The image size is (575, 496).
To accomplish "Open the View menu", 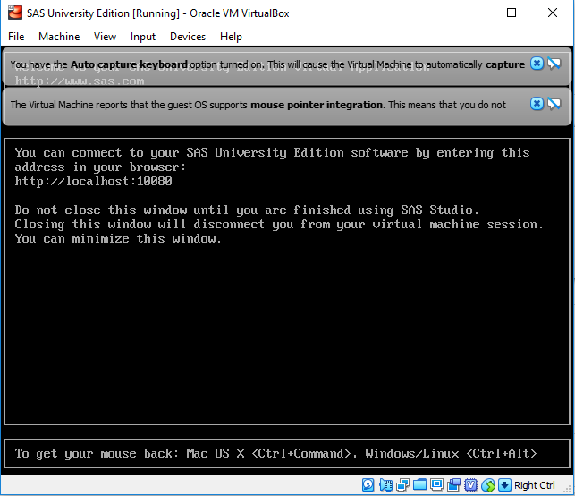I will click(105, 37).
